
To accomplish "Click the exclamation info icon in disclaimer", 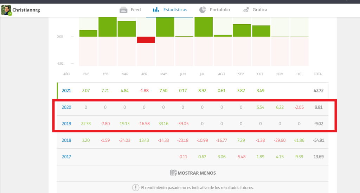I will [x=135, y=187].
